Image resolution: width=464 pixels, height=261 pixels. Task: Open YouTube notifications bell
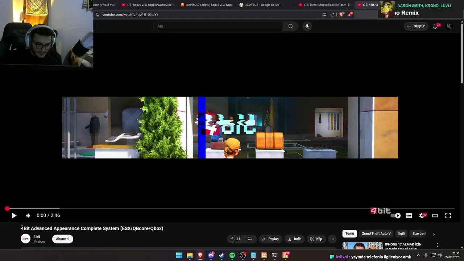click(435, 26)
